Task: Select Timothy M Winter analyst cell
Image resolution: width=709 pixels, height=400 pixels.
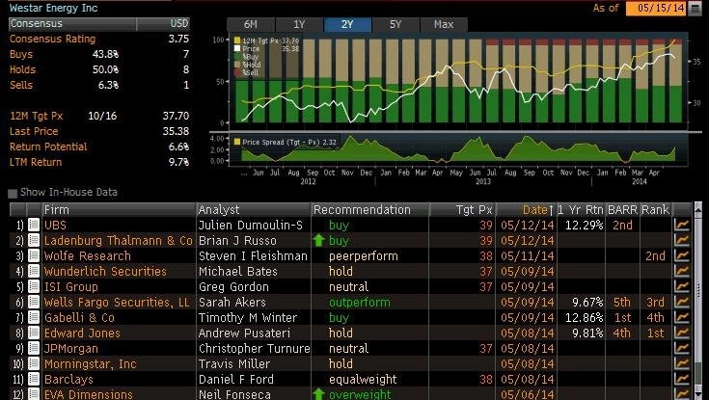Action: point(248,317)
